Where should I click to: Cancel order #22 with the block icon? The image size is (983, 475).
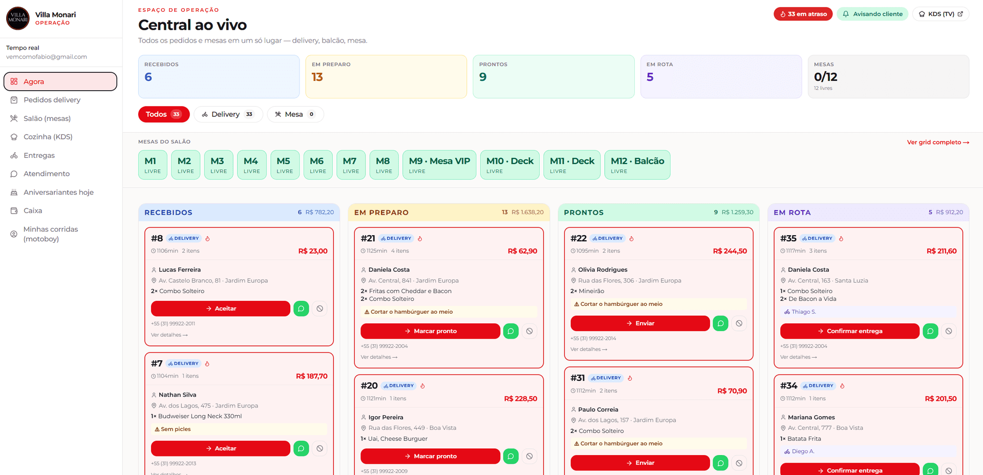pos(739,323)
